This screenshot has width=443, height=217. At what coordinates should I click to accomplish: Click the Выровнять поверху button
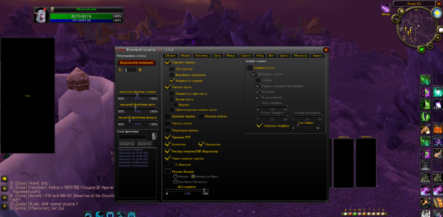coord(136,62)
